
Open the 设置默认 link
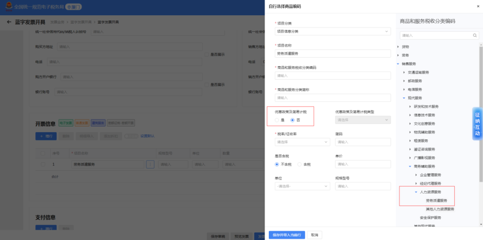[x=148, y=136]
